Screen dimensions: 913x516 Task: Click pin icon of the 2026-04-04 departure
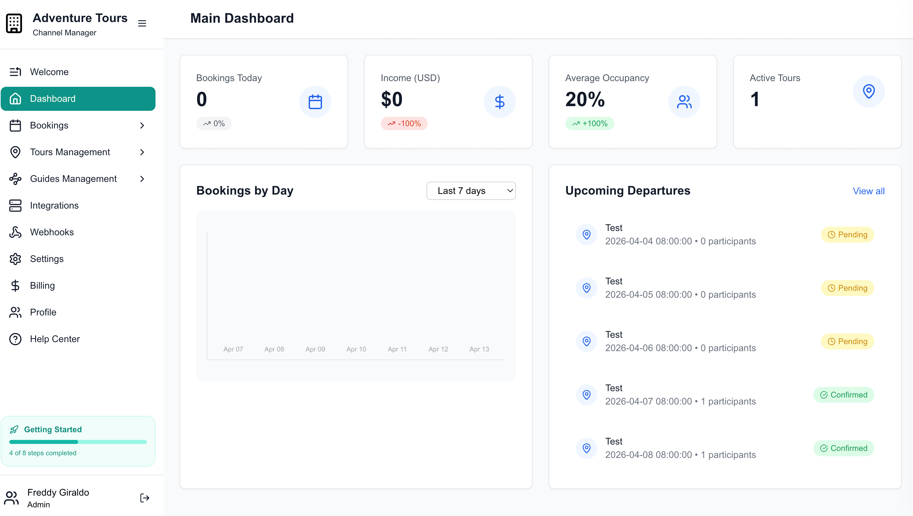point(587,235)
